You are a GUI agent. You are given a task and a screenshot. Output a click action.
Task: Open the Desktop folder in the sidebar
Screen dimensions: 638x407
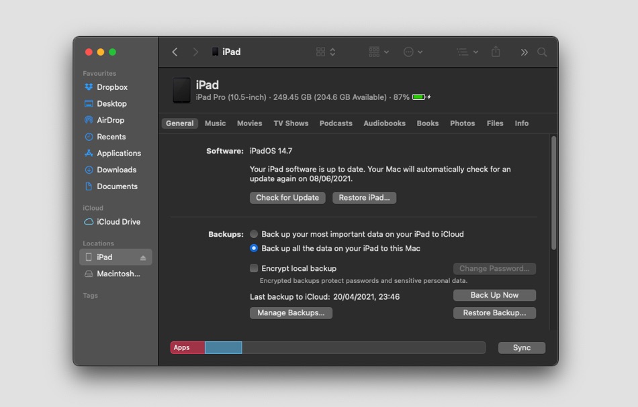116,103
